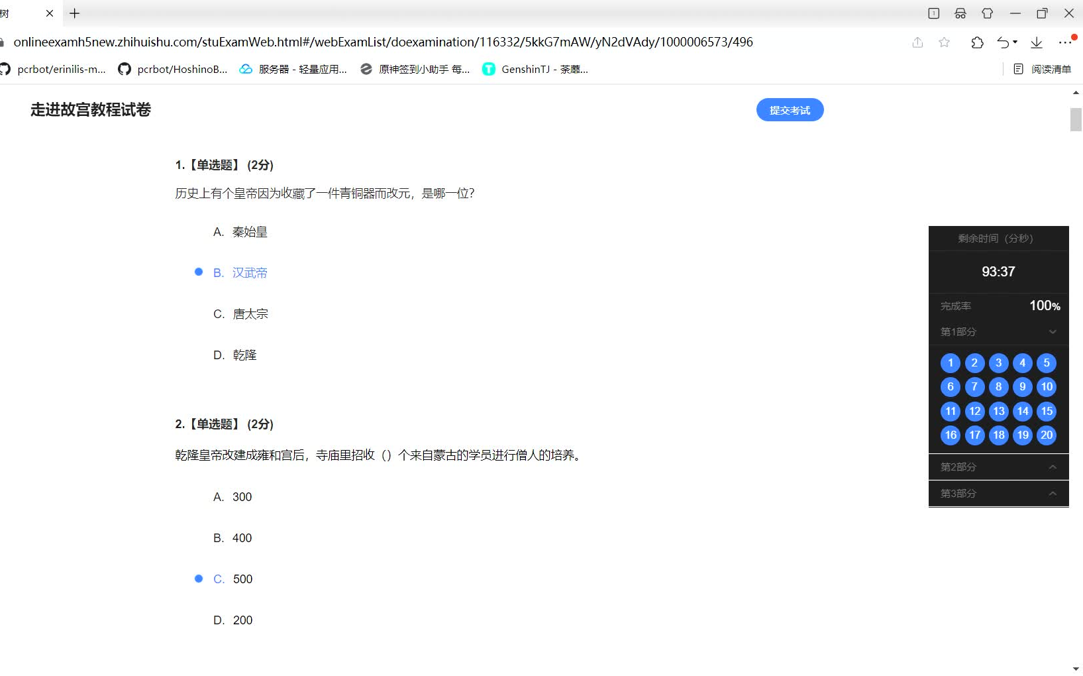Jump to question 3 bubble
The height and width of the screenshot is (676, 1083).
999,363
